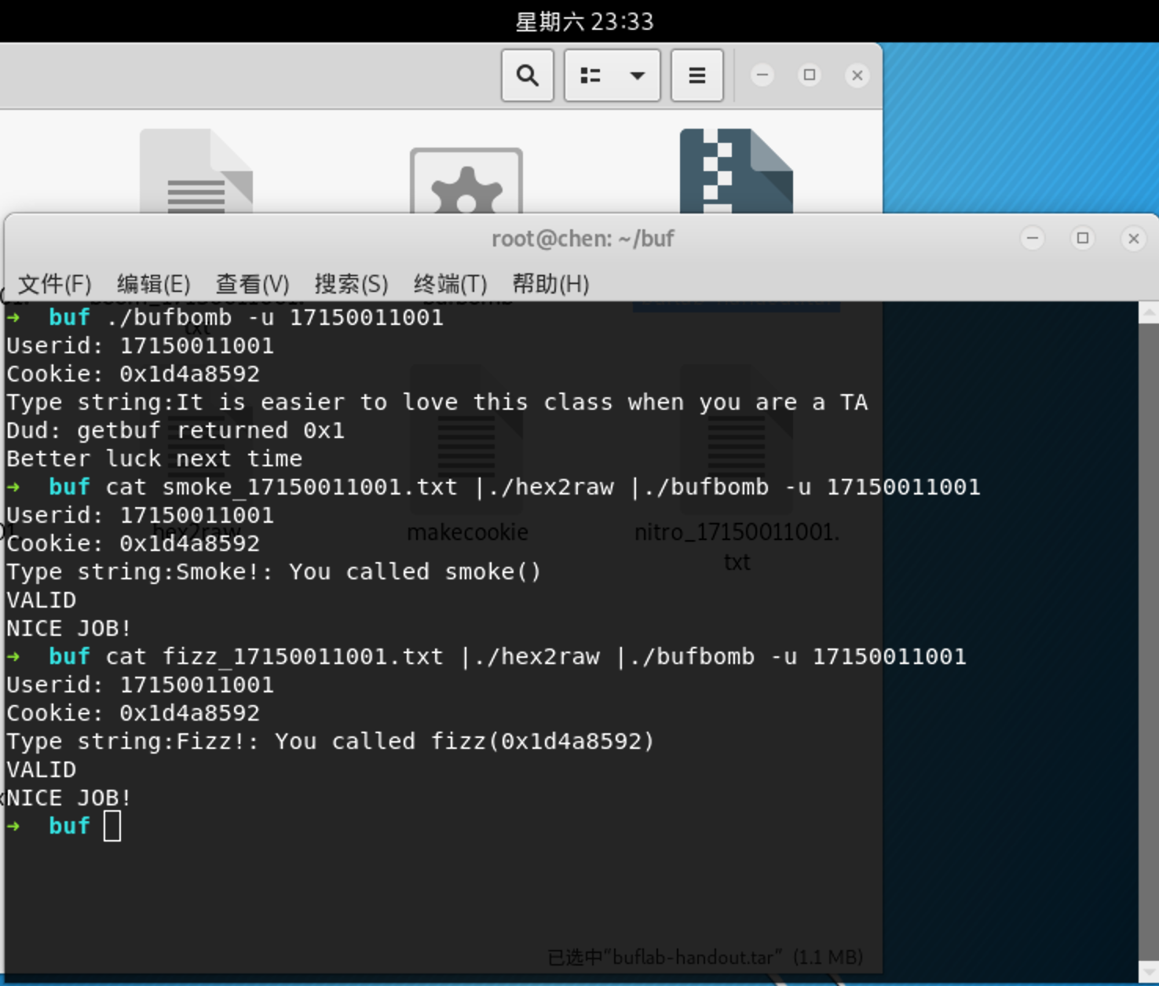Select the zip archive file icon
The width and height of the screenshot is (1159, 986).
[737, 170]
